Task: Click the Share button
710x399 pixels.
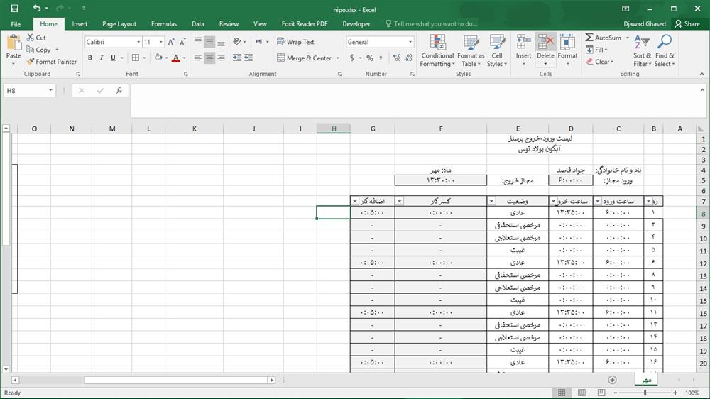Action: pyautogui.click(x=687, y=24)
